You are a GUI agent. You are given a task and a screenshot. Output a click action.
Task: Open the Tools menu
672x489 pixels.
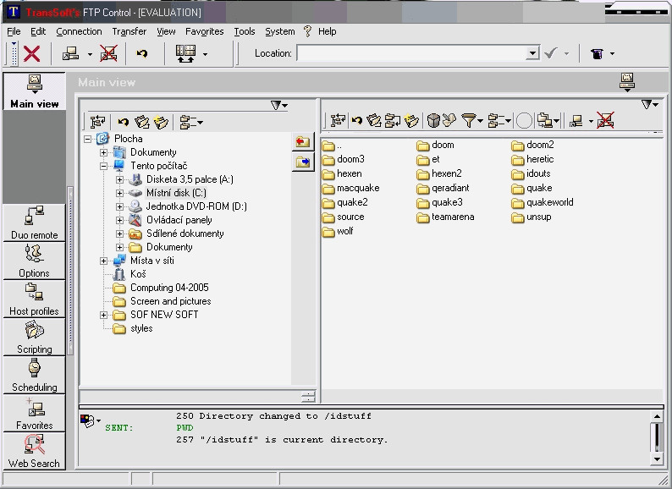(245, 31)
